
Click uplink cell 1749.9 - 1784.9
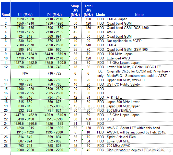pyautogui.click(x=25, y=54)
